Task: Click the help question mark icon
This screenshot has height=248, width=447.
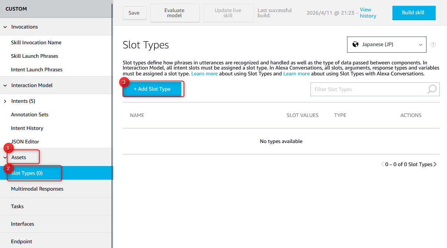Action: tap(433, 45)
